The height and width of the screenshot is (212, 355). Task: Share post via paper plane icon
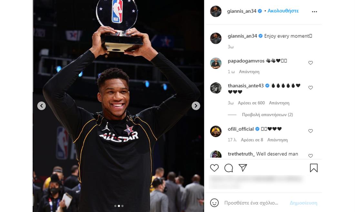[243, 168]
